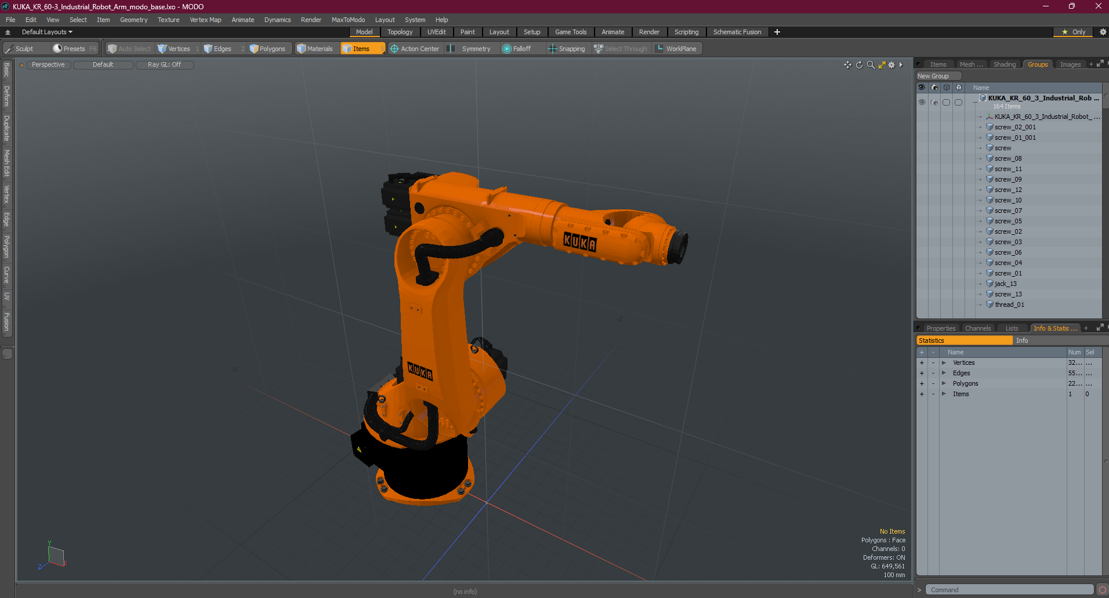Switch to the UVEdit layout tab
The image size is (1109, 598).
(x=436, y=32)
